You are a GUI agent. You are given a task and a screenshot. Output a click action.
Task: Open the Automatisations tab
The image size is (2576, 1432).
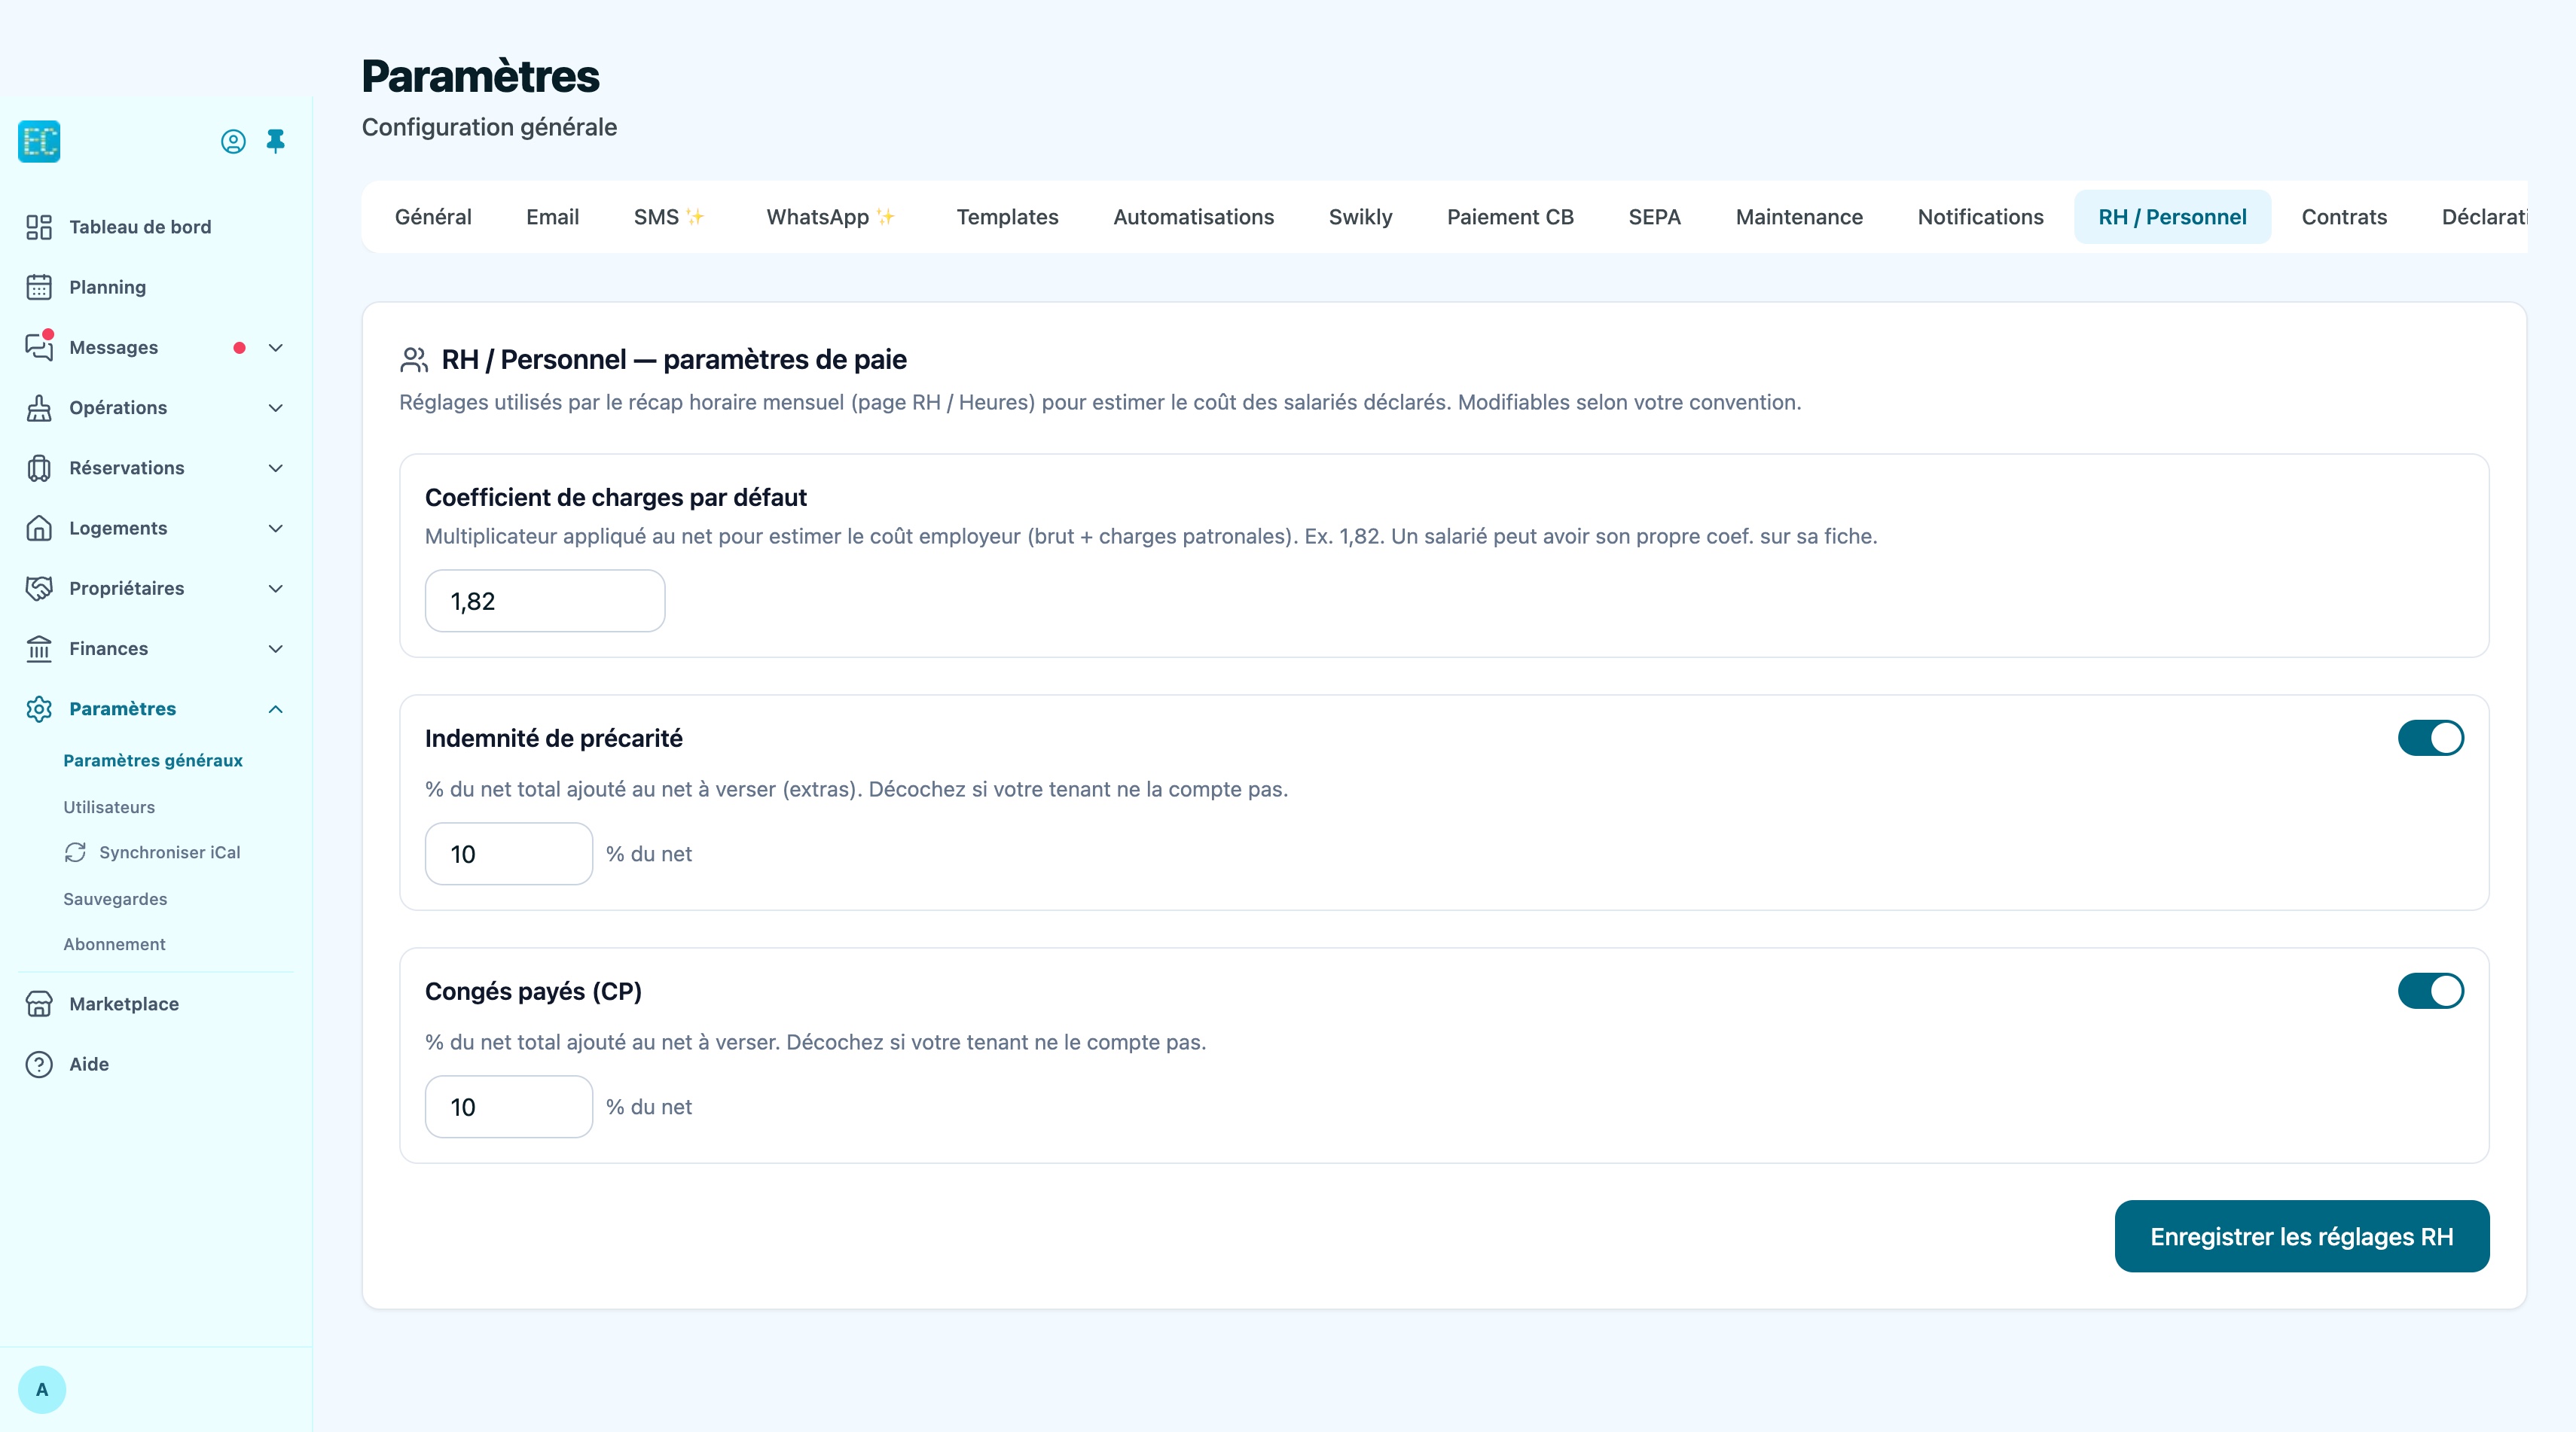pyautogui.click(x=1193, y=217)
